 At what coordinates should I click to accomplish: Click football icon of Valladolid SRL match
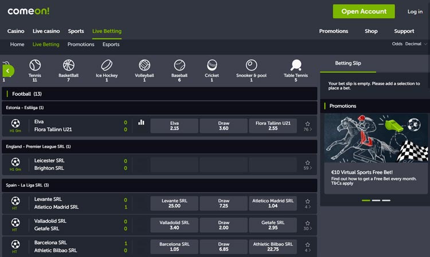pyautogui.click(x=15, y=223)
